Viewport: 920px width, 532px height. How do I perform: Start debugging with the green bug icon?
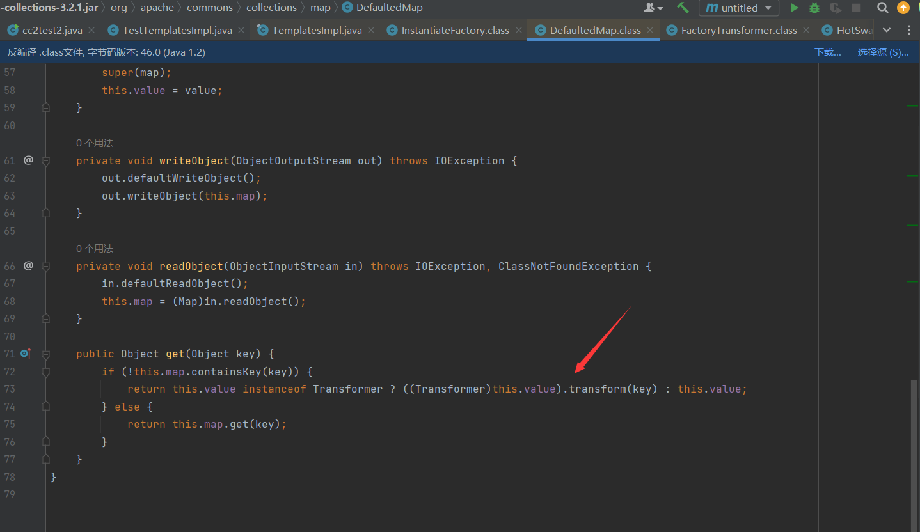click(x=814, y=8)
